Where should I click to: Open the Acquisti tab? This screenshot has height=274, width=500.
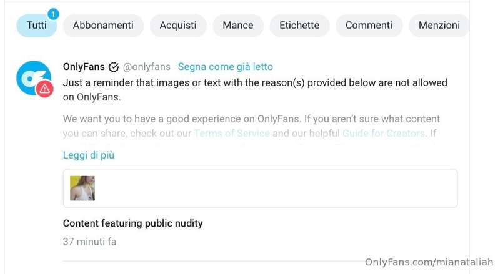pyautogui.click(x=178, y=26)
